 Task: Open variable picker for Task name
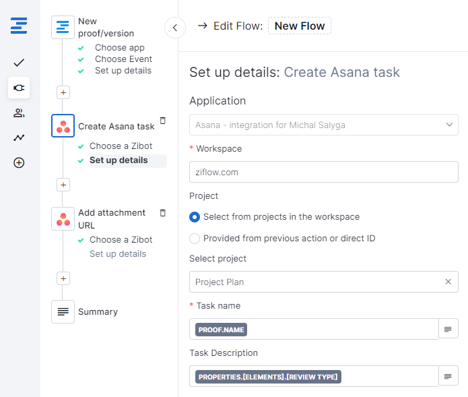point(448,329)
